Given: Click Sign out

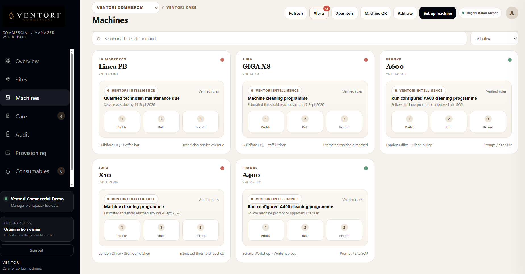Looking at the screenshot, I should [37, 250].
